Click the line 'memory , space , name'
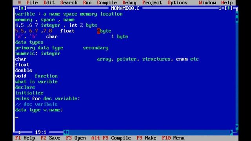251x141 pixels. [x=45, y=20]
